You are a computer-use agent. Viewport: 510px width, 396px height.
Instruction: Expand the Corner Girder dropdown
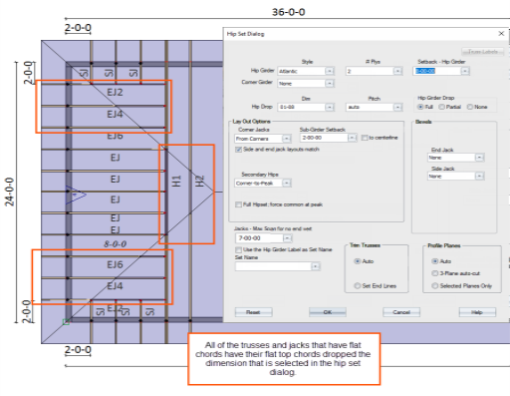(329, 84)
